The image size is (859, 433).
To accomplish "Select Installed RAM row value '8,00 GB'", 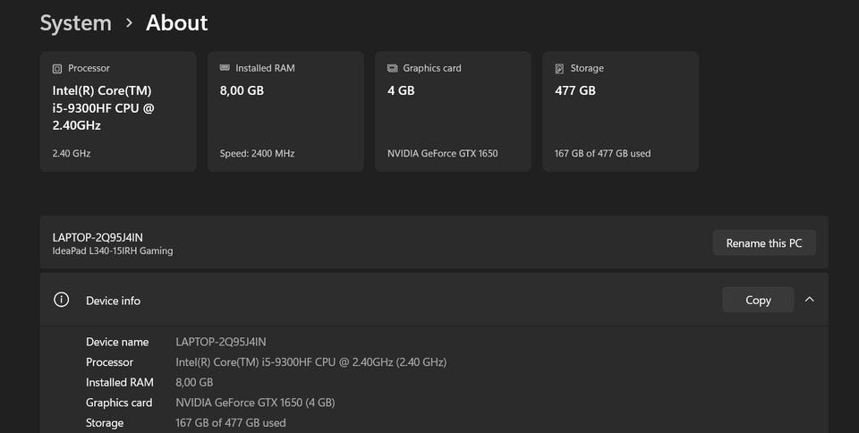I will tap(194, 383).
